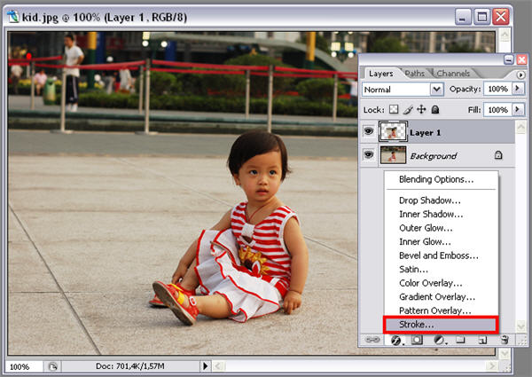
Task: Toggle Lock transparent pixels checkerboard button
Action: coord(395,109)
